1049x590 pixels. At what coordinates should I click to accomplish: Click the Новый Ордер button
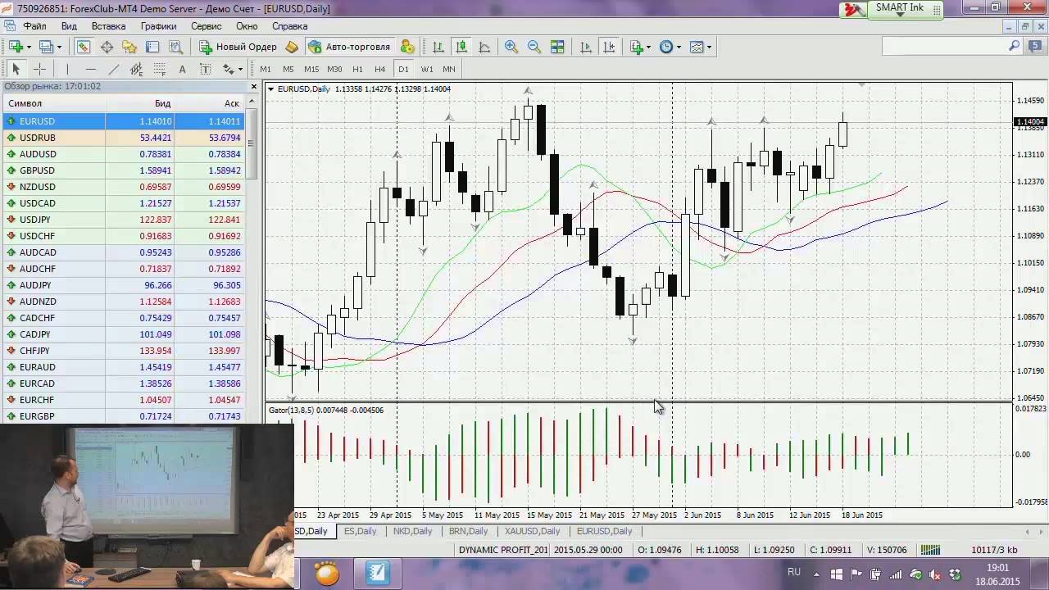click(238, 47)
